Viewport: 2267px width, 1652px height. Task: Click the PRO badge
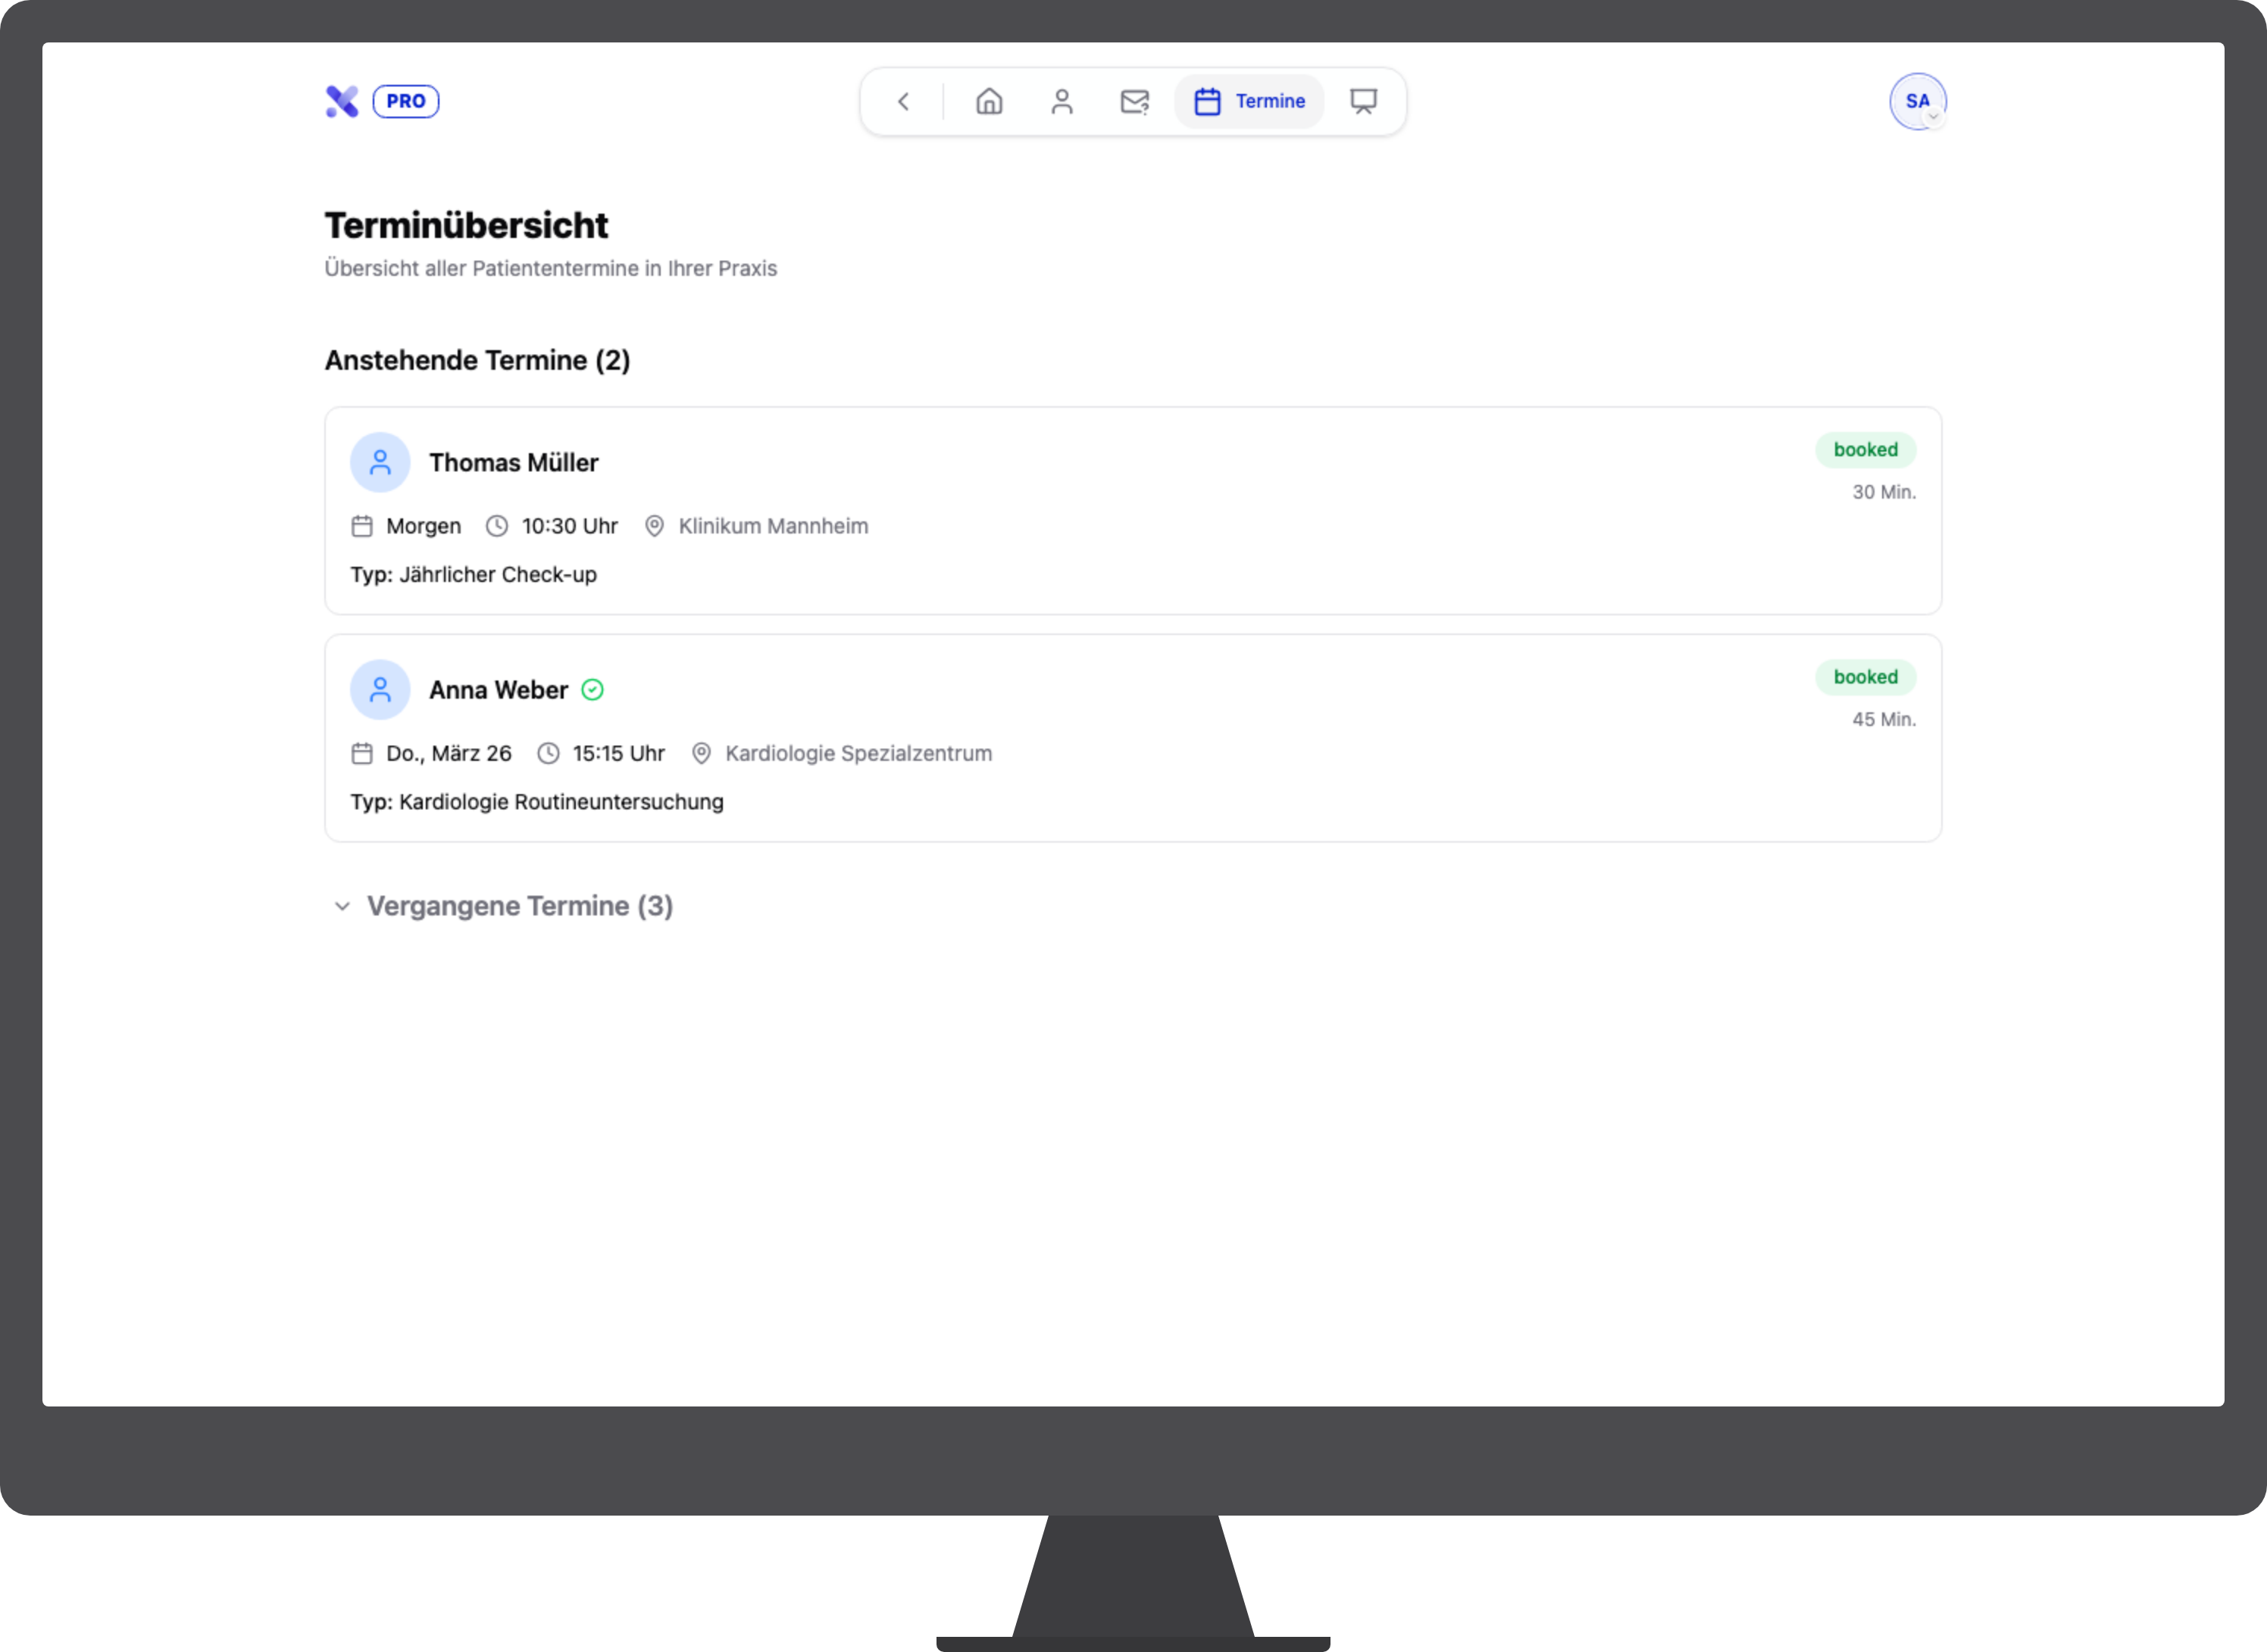pos(406,101)
